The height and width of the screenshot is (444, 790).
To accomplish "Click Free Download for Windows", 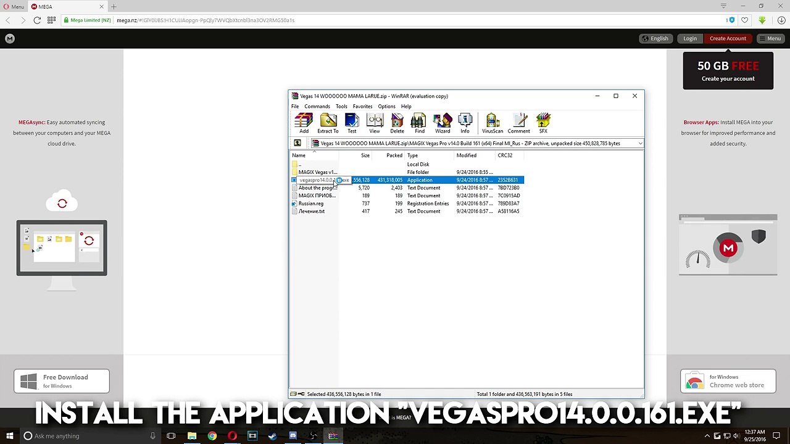I will point(62,381).
